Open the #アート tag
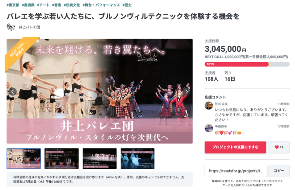This screenshot has height=190, width=295. tap(43, 5)
